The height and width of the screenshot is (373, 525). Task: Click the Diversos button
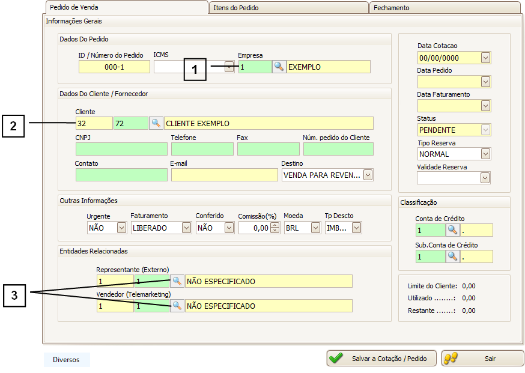(x=66, y=360)
